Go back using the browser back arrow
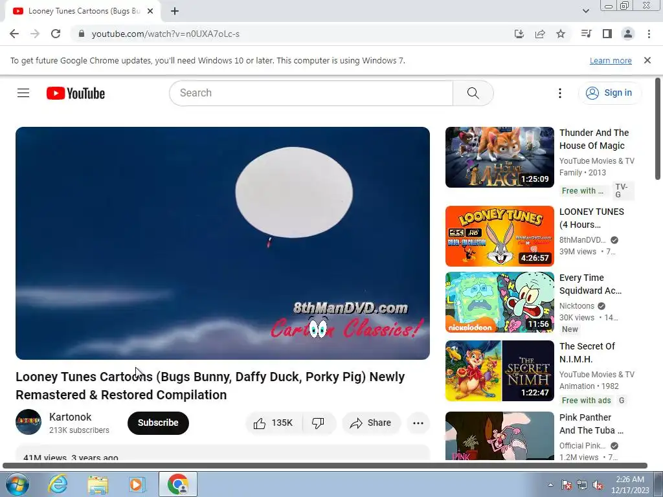This screenshot has width=663, height=497. 14,34
